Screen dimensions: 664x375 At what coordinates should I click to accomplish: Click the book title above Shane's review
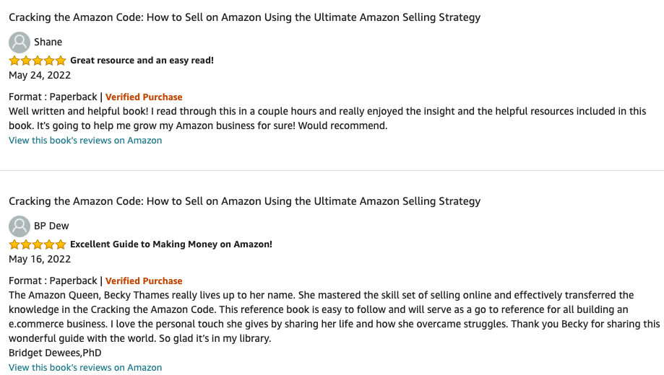244,17
